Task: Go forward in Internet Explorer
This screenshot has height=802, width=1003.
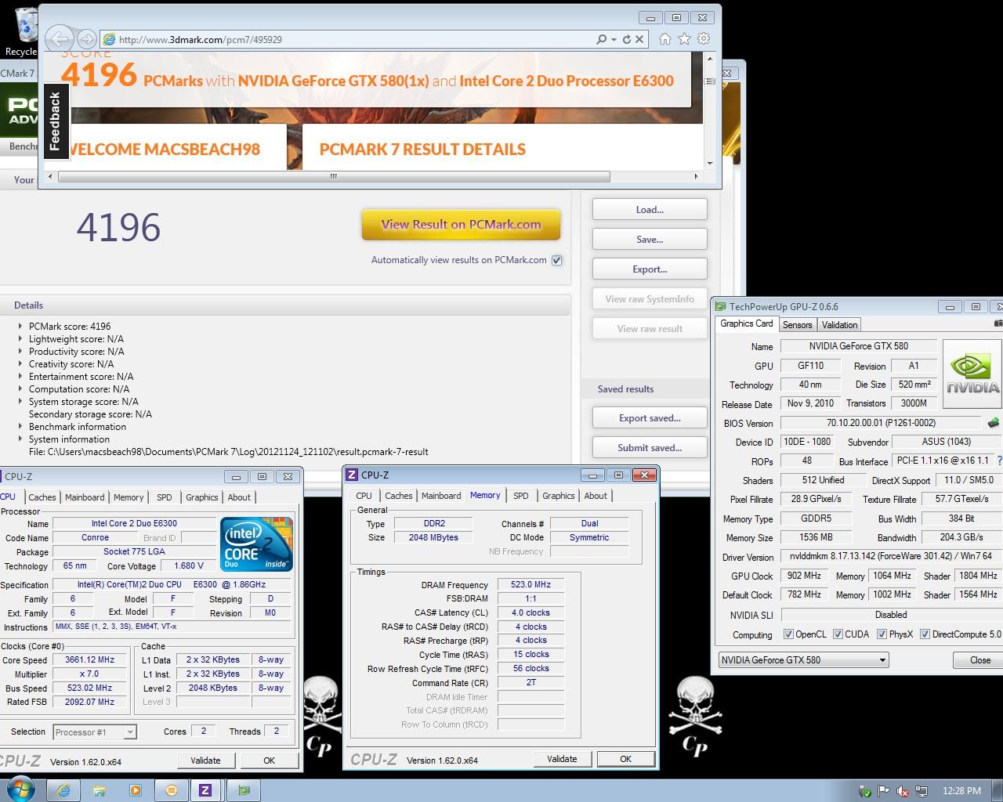Action: 87,38
